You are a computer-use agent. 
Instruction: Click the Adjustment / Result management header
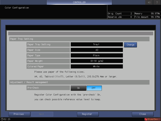pyautogui.click(x=79, y=82)
